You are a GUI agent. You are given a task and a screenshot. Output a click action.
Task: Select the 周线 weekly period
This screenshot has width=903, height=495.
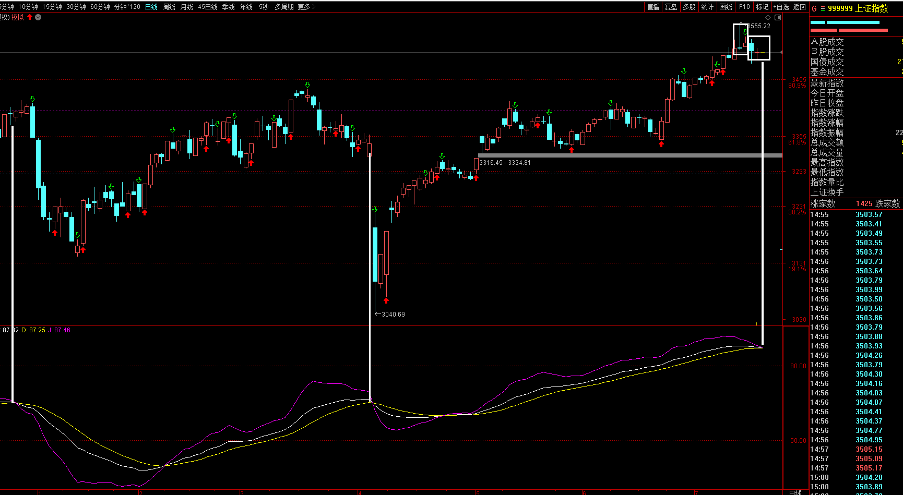[x=169, y=7]
